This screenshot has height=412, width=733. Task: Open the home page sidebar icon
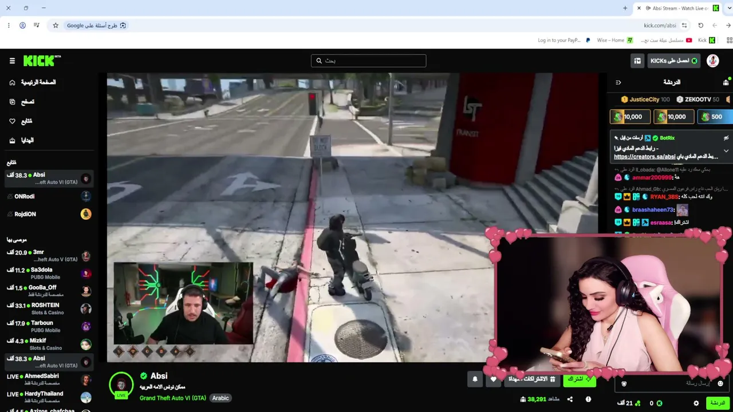point(12,82)
